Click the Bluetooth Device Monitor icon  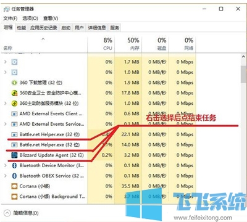click(x=14, y=165)
